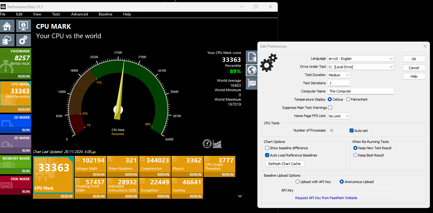Screen dimensions: 433x213
Task: Open the File menu
Action: (x=3, y=14)
